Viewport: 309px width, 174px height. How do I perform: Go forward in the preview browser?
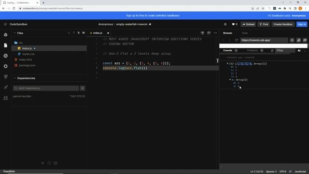(x=230, y=40)
